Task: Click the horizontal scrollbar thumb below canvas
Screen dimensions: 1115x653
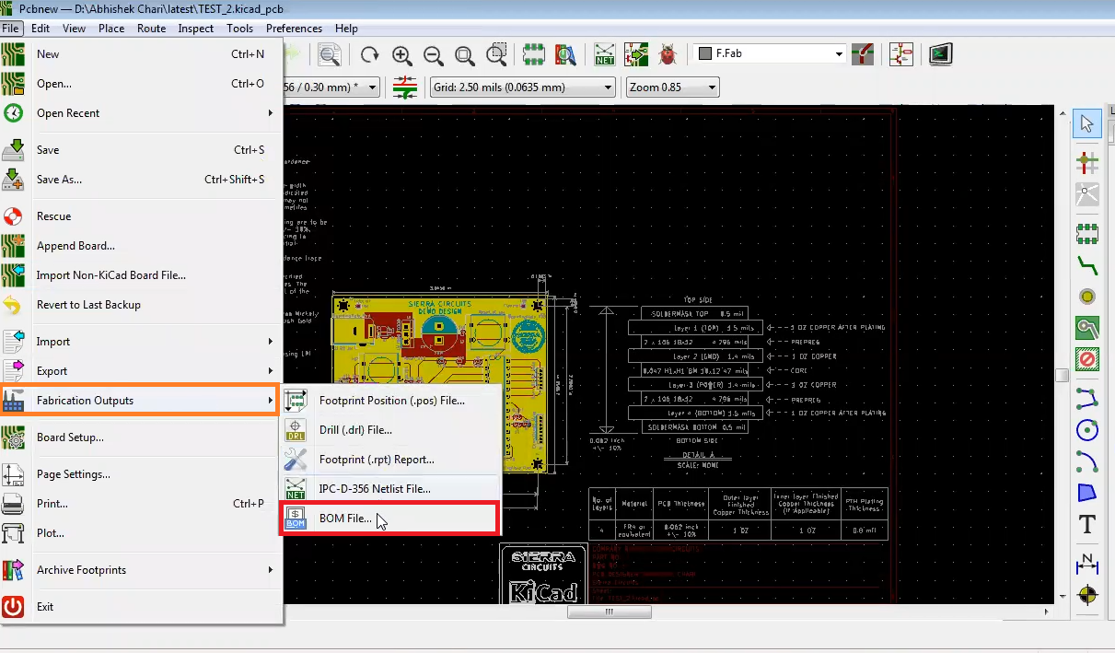Action: tap(609, 612)
